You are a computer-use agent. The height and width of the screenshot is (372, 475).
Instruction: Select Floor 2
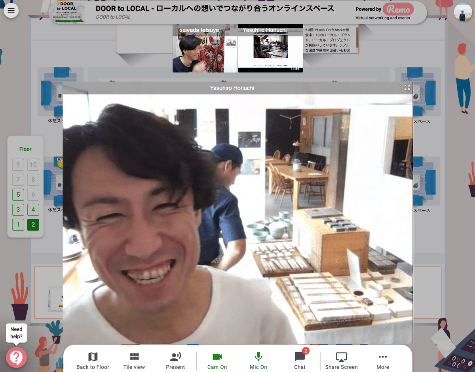click(x=33, y=225)
